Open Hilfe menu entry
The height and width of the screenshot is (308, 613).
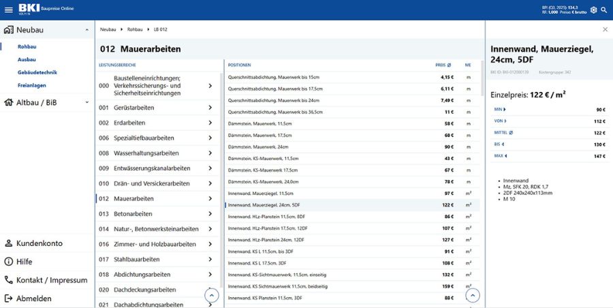(x=47, y=262)
